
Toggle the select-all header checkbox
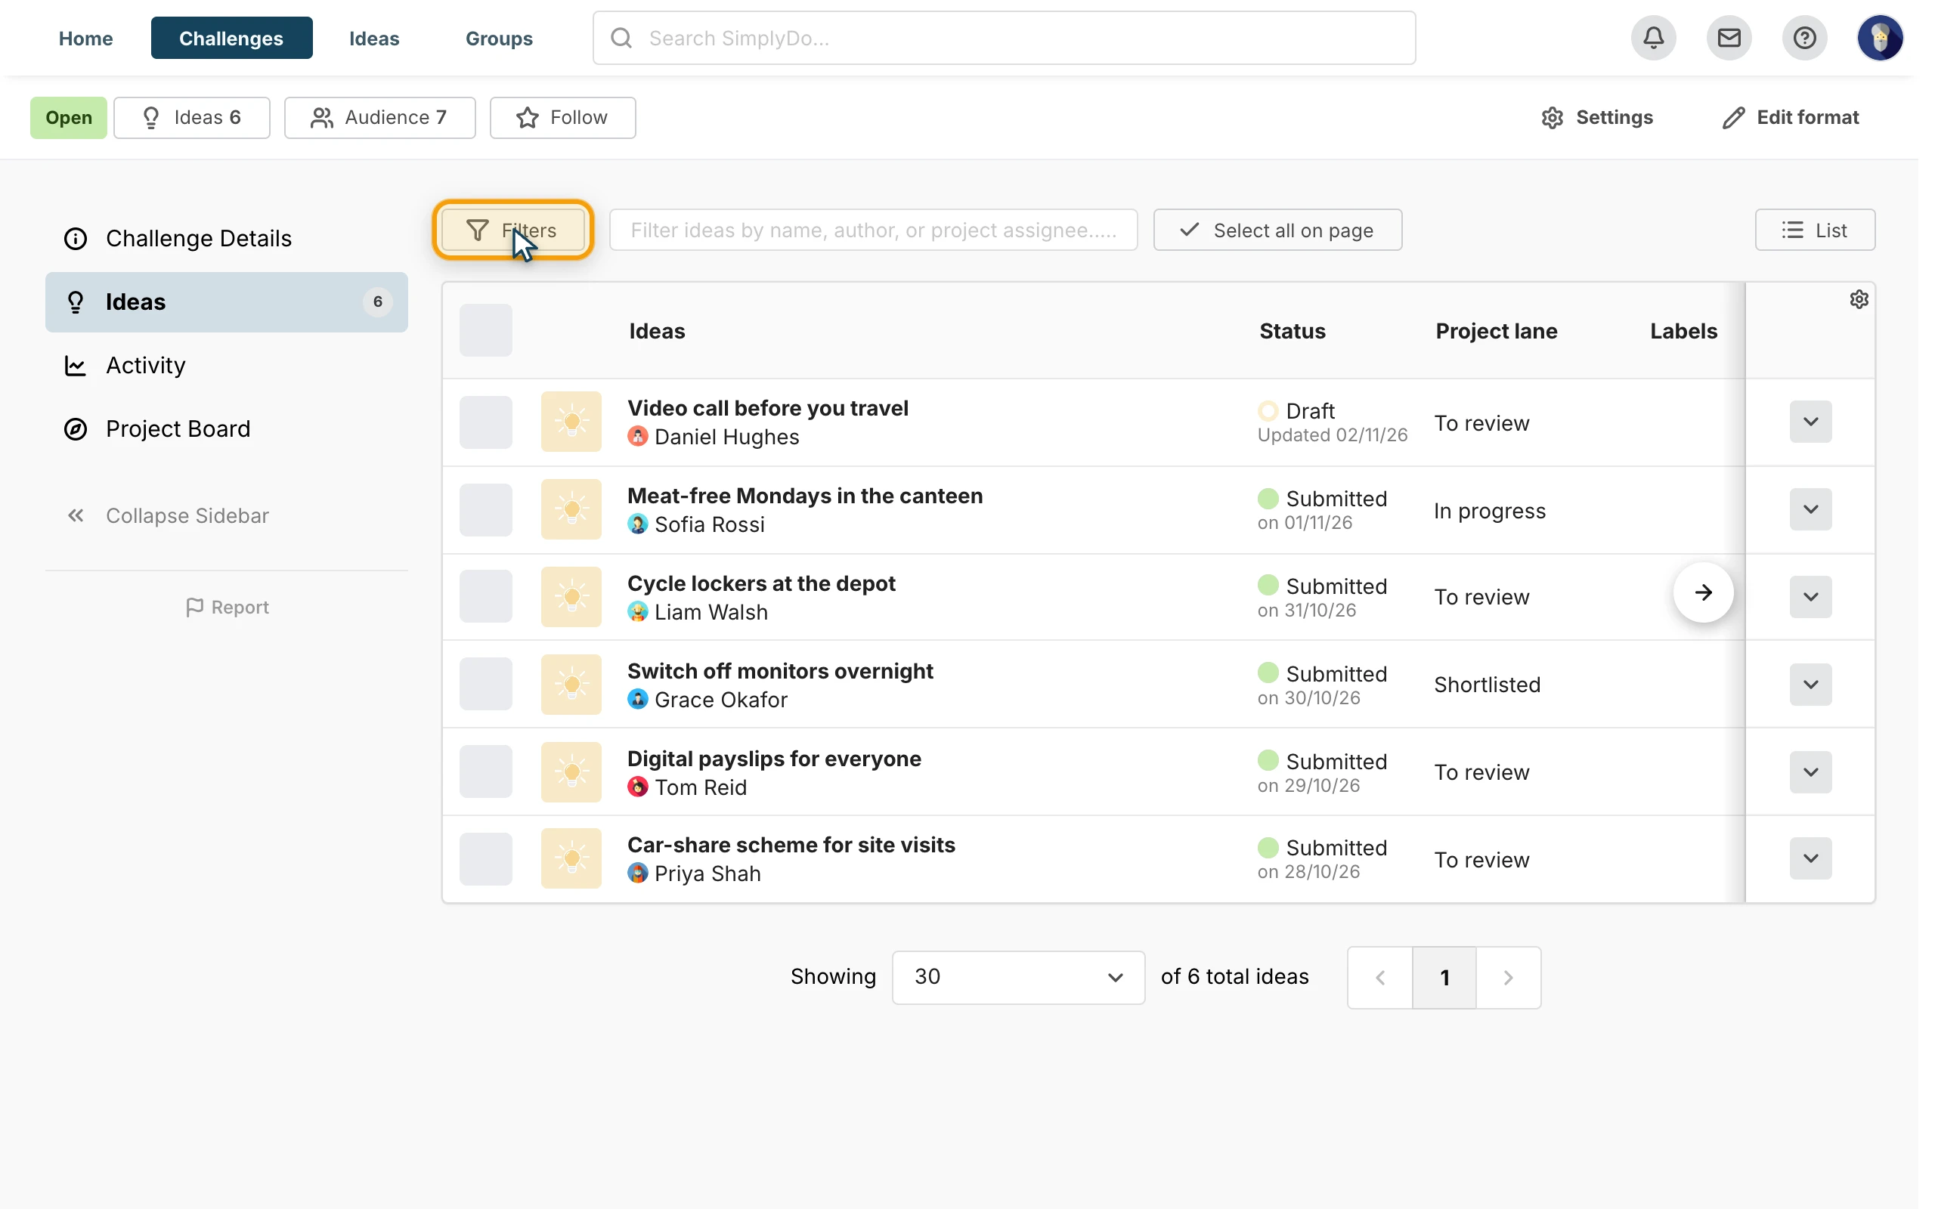click(x=485, y=330)
